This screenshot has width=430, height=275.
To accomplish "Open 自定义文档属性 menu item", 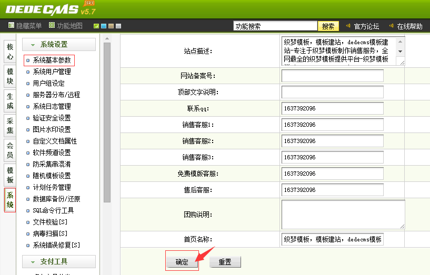I will [55, 141].
